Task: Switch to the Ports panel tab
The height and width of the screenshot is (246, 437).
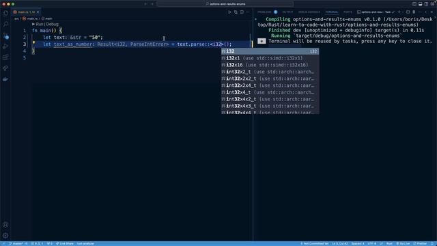Action: [348, 12]
